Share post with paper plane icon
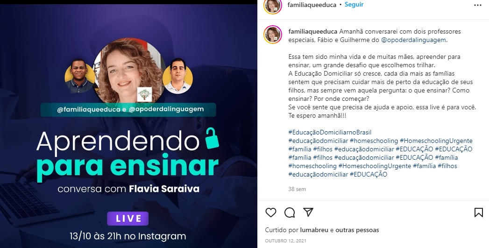 [x=308, y=212]
